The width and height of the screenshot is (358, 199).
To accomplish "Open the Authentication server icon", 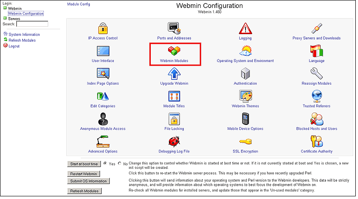I will [245, 74].
